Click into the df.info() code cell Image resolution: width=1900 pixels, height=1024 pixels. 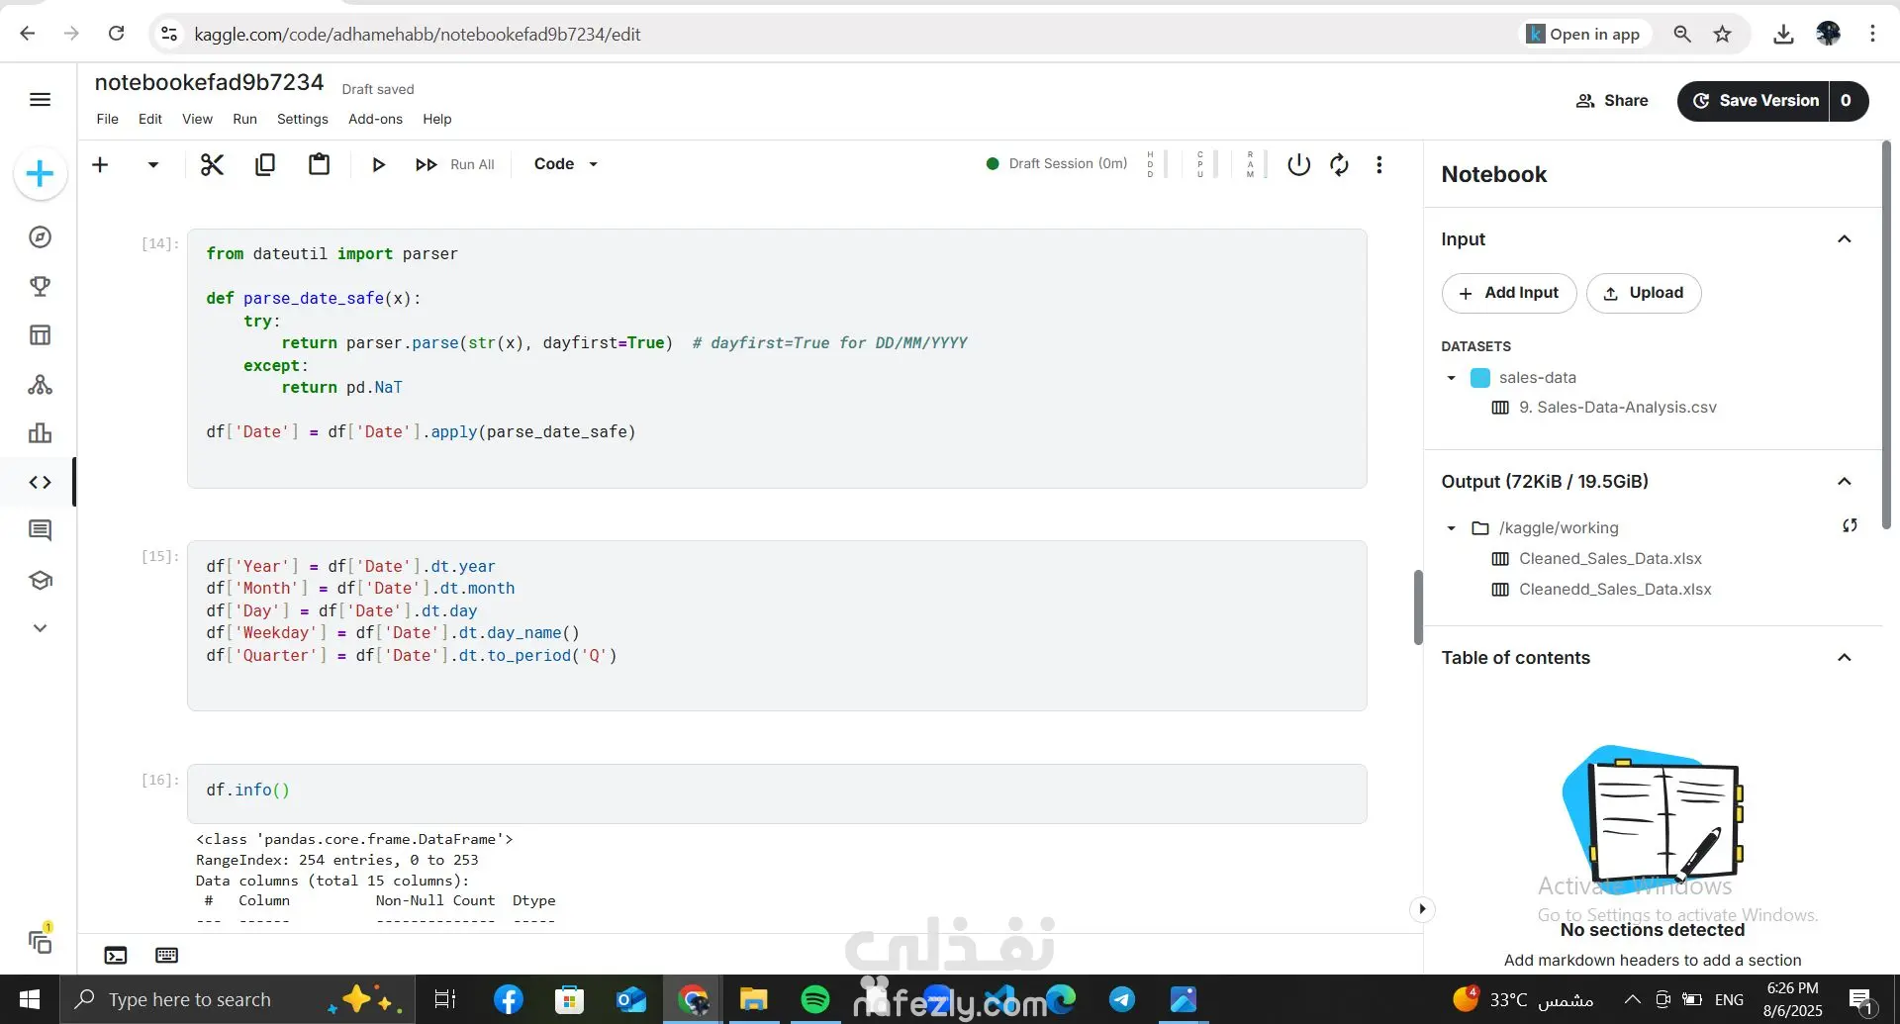[x=777, y=792]
